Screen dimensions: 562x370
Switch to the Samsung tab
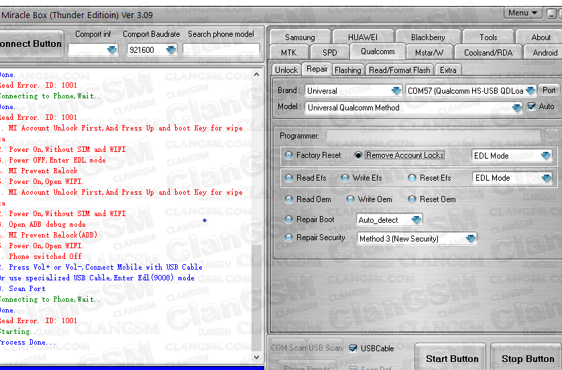pyautogui.click(x=300, y=37)
